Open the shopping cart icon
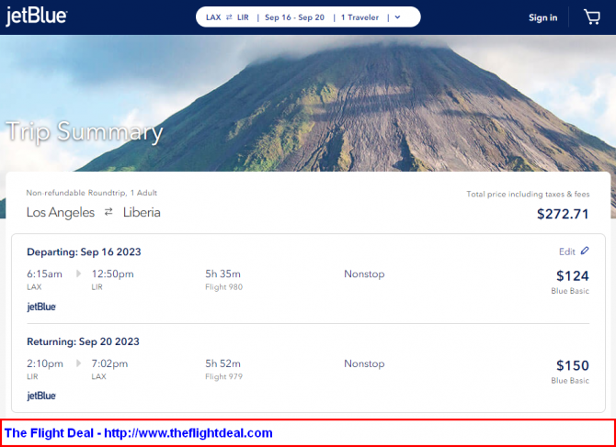616x447 pixels. pos(592,17)
